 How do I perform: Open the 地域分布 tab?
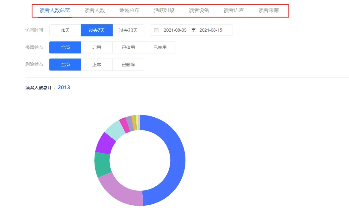[x=130, y=10]
